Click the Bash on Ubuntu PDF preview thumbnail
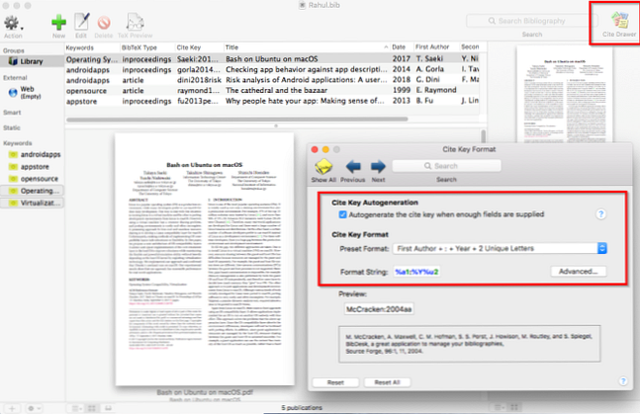This screenshot has width=640, height=414. coord(205,259)
